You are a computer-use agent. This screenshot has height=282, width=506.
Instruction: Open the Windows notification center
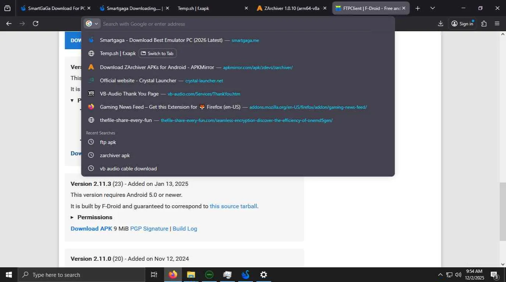[x=495, y=275]
